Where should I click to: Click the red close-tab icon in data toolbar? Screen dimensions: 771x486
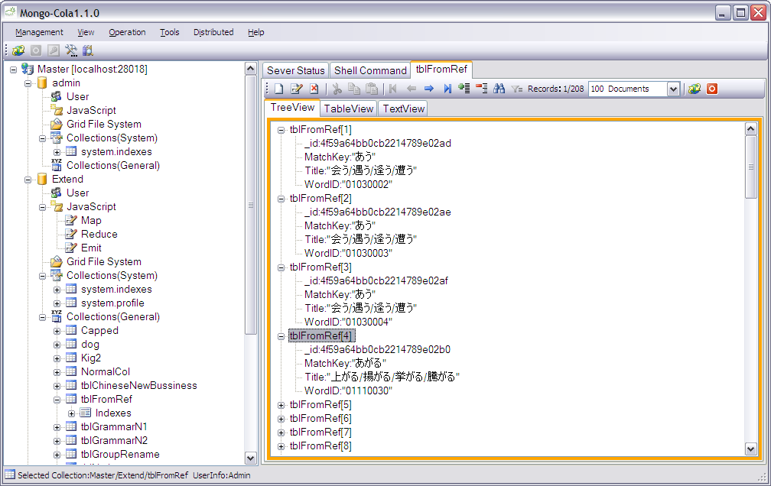[x=712, y=89]
